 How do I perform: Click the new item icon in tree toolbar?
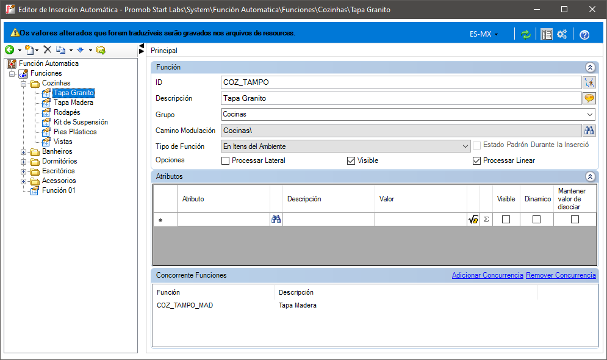[x=29, y=49]
